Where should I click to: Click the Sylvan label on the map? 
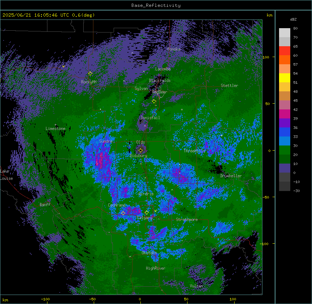point(141,88)
